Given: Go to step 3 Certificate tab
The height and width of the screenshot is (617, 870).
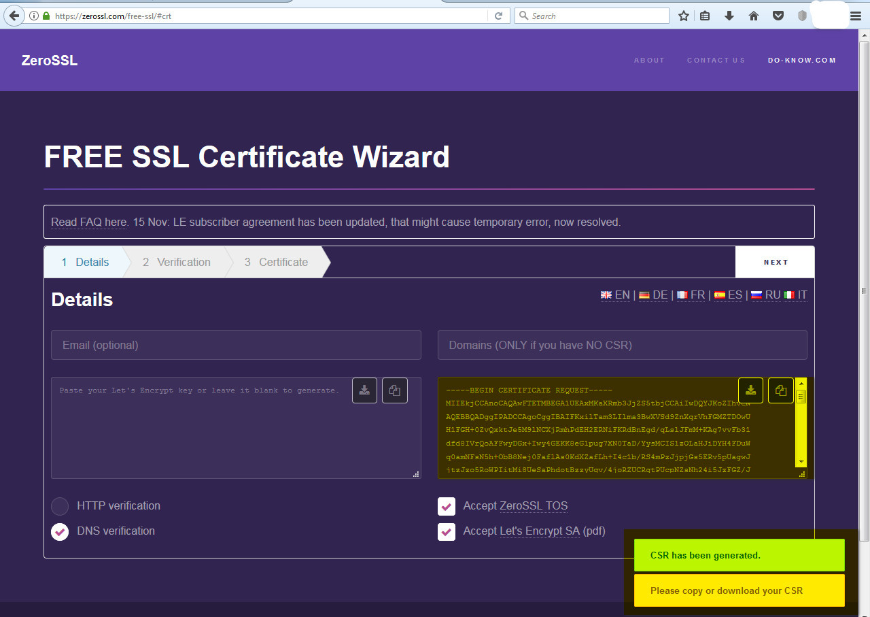Looking at the screenshot, I should point(277,262).
